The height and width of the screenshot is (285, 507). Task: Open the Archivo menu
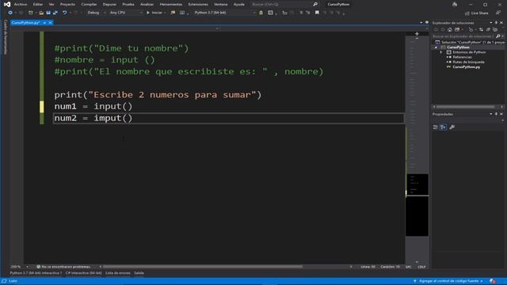[21, 4]
